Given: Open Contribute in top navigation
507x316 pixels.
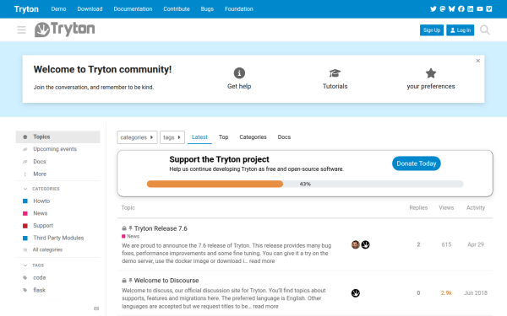Looking at the screenshot, I should click(177, 9).
